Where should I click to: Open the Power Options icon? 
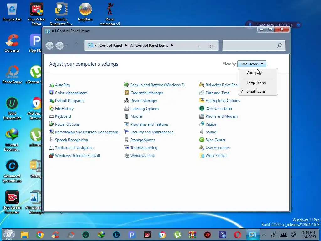(x=51, y=124)
